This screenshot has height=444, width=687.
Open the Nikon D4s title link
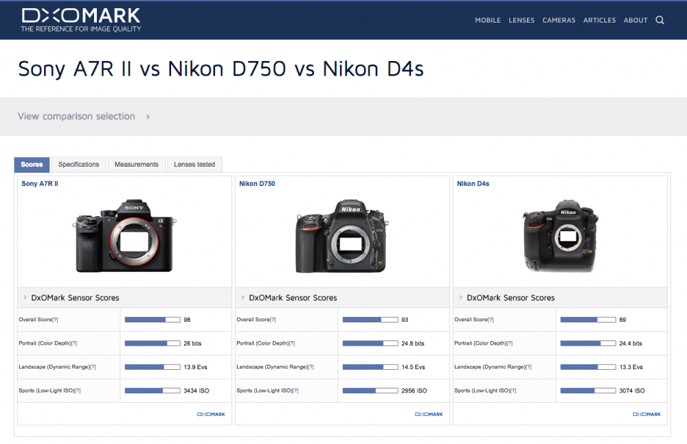[x=473, y=184]
